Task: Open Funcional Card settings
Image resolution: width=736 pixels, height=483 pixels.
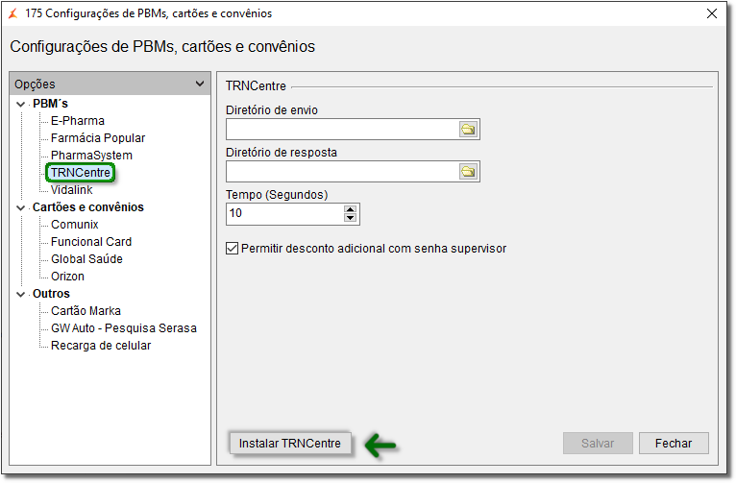Action: pyautogui.click(x=91, y=242)
